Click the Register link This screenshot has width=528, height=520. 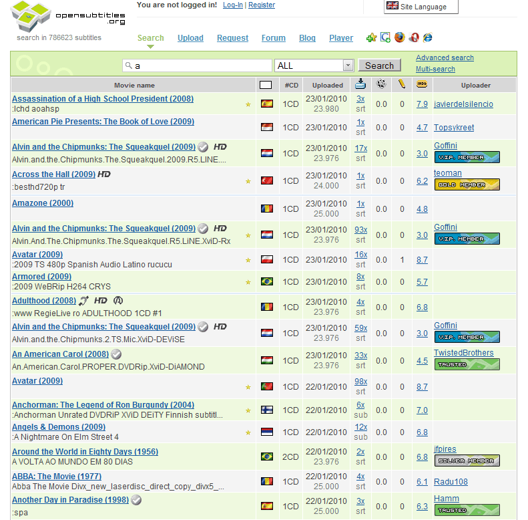pyautogui.click(x=262, y=5)
